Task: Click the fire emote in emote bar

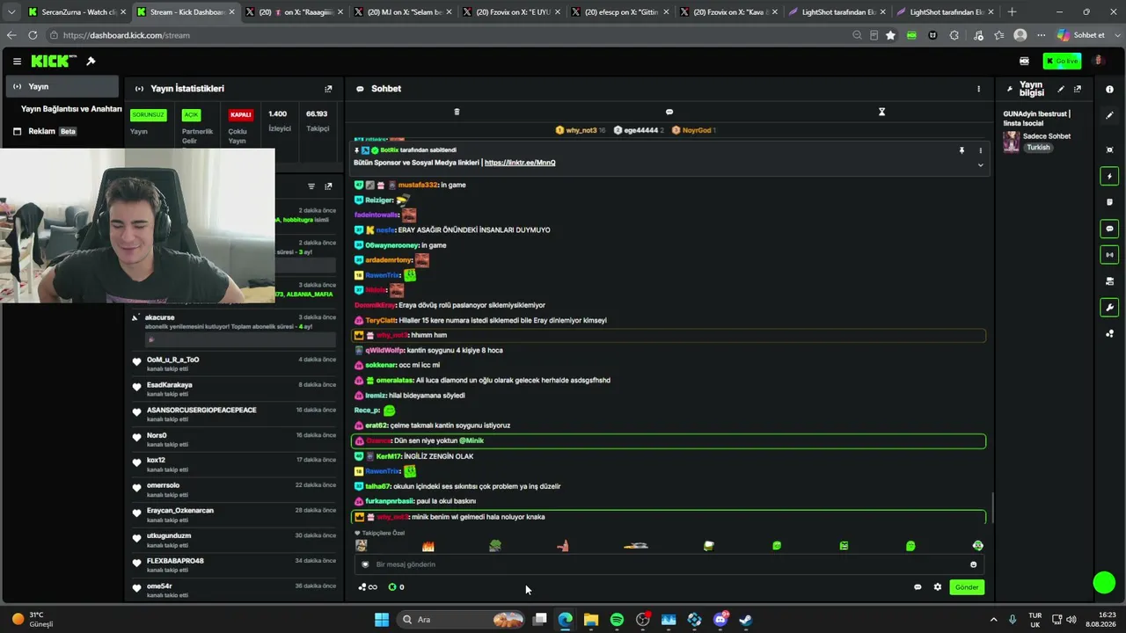Action: pyautogui.click(x=428, y=546)
